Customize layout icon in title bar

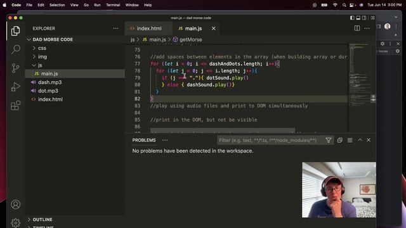click(x=372, y=18)
